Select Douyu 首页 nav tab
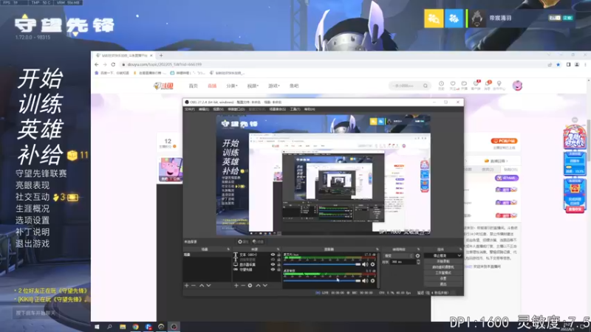 click(194, 86)
